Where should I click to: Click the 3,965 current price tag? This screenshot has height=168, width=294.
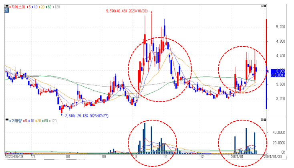click(278, 73)
